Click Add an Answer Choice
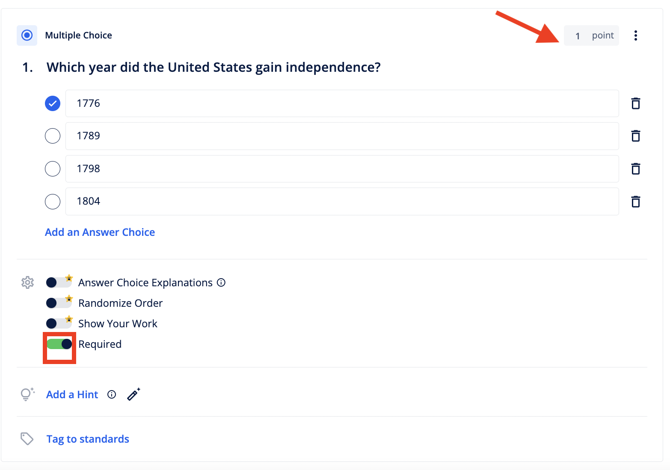 (x=100, y=232)
